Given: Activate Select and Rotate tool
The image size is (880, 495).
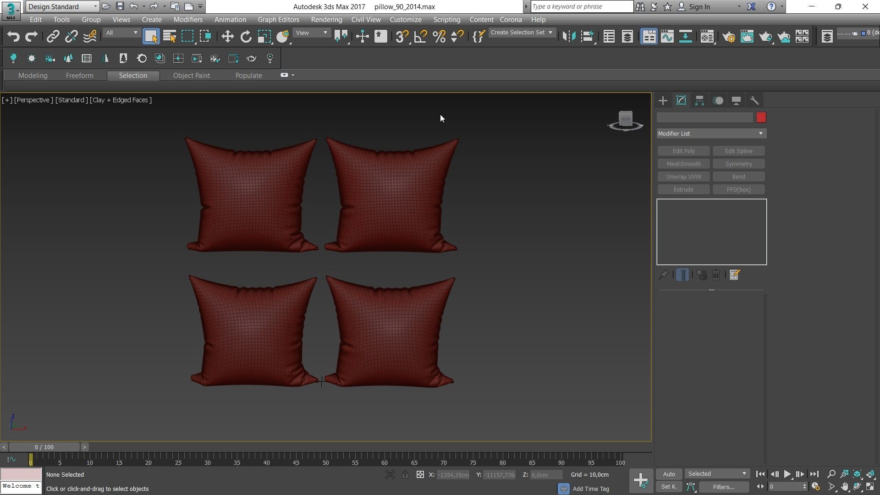Looking at the screenshot, I should tap(246, 37).
